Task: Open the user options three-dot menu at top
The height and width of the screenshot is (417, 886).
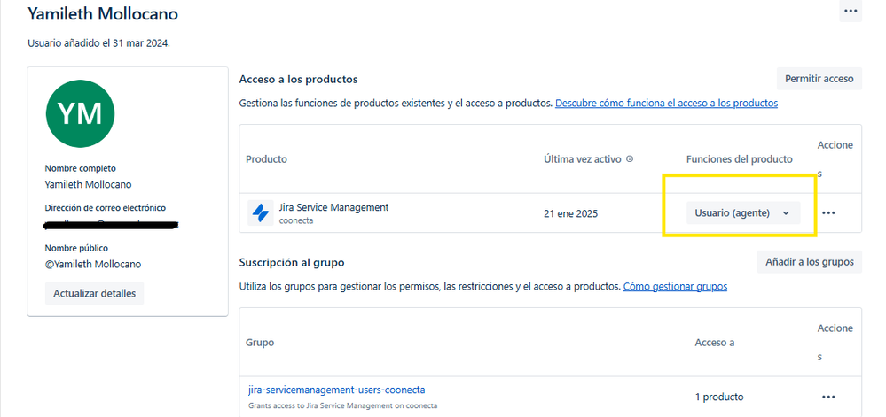Action: coord(851,11)
